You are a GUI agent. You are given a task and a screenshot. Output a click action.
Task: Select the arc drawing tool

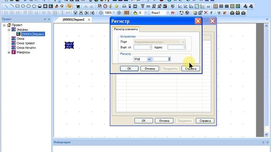click(x=12, y=6)
